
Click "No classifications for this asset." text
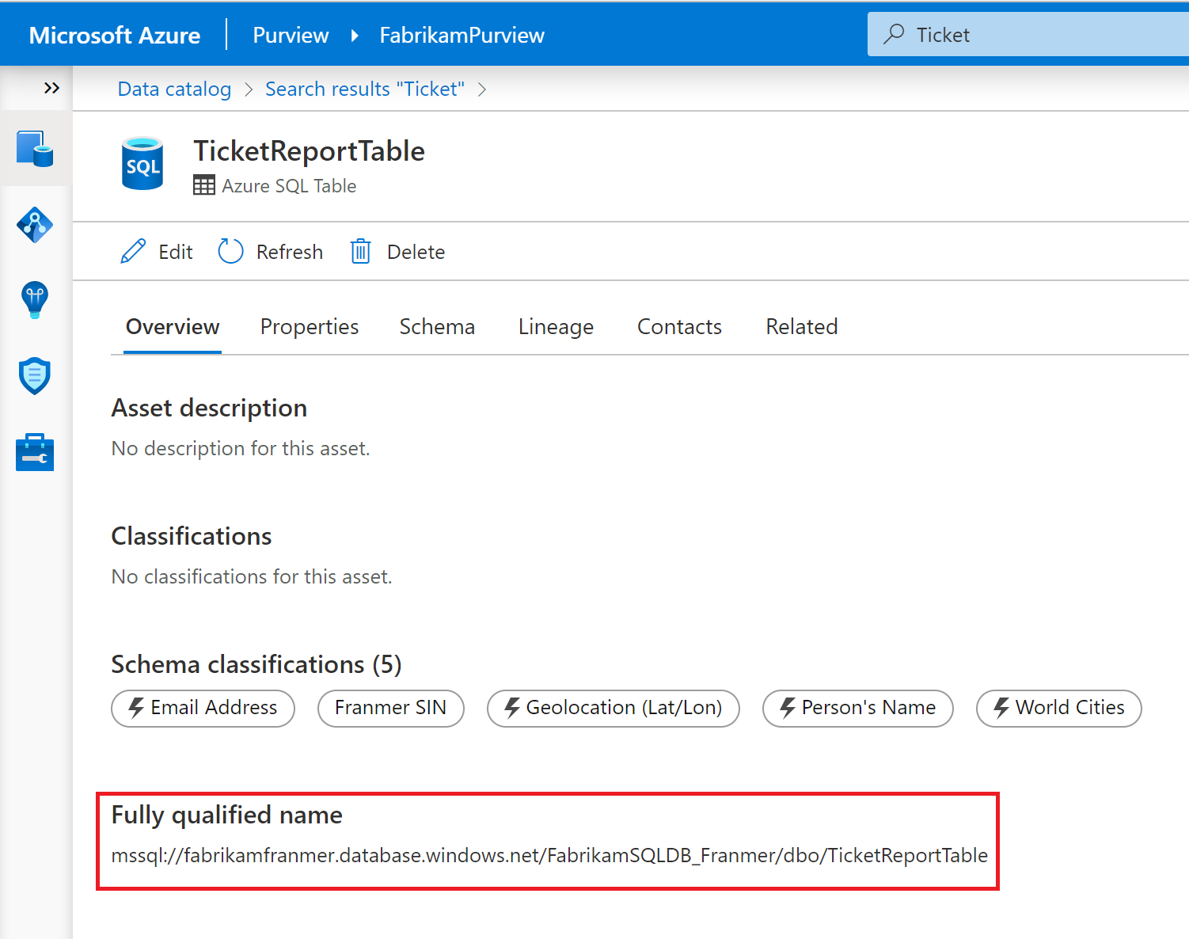[x=252, y=576]
